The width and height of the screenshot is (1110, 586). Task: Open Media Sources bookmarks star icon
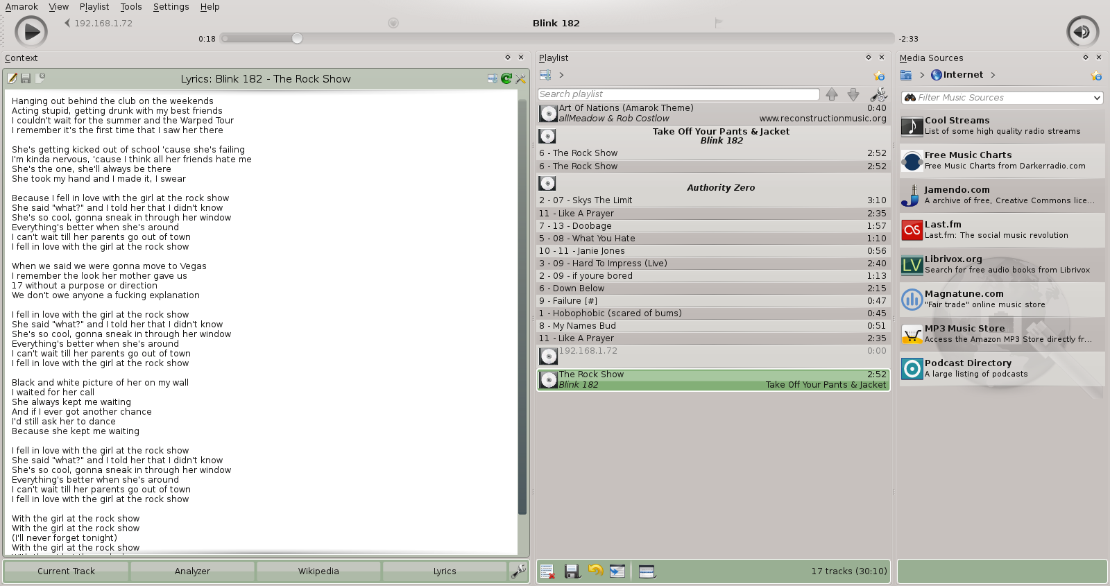point(1096,76)
